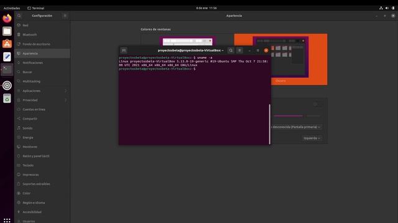Open the Configuración hamburger menu
This screenshot has width=398, height=223.
click(x=65, y=15)
